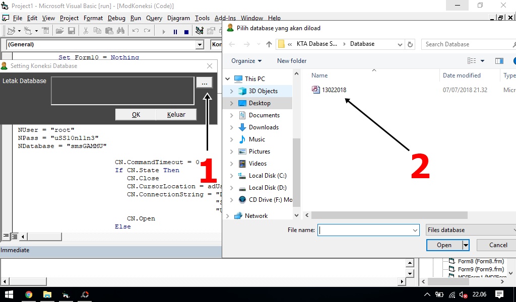
Task: Click the change view icon
Action: [x=472, y=61]
